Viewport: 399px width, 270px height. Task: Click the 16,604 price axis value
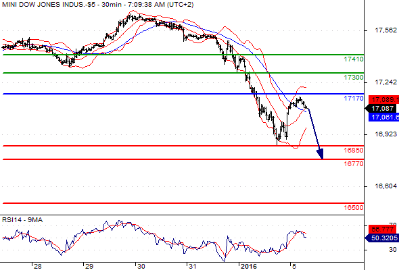pyautogui.click(x=385, y=186)
